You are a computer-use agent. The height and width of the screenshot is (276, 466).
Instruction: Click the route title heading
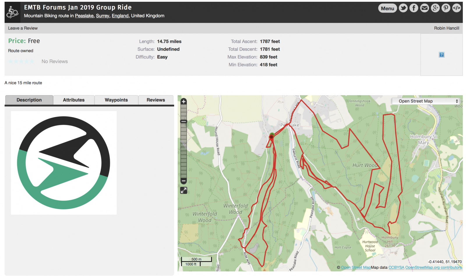coord(78,7)
